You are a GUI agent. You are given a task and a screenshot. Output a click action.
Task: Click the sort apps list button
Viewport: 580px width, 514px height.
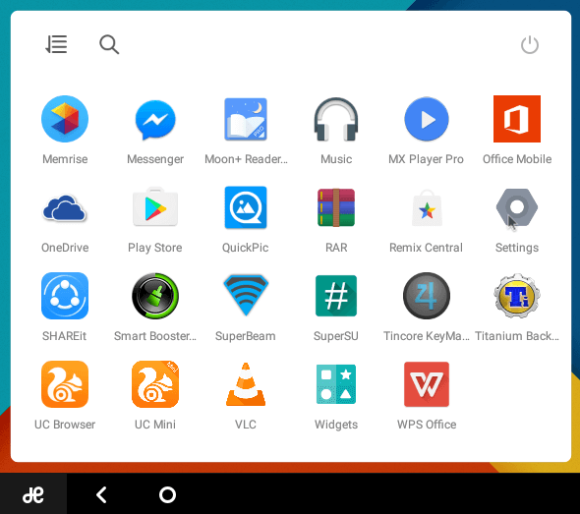pyautogui.click(x=56, y=44)
